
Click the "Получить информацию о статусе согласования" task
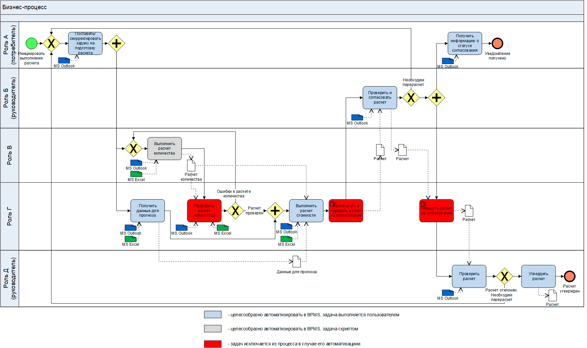[x=464, y=43]
